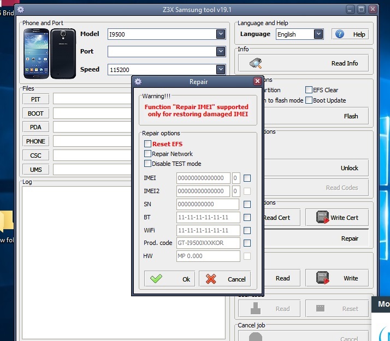Close the Repair dialog

pyautogui.click(x=257, y=81)
